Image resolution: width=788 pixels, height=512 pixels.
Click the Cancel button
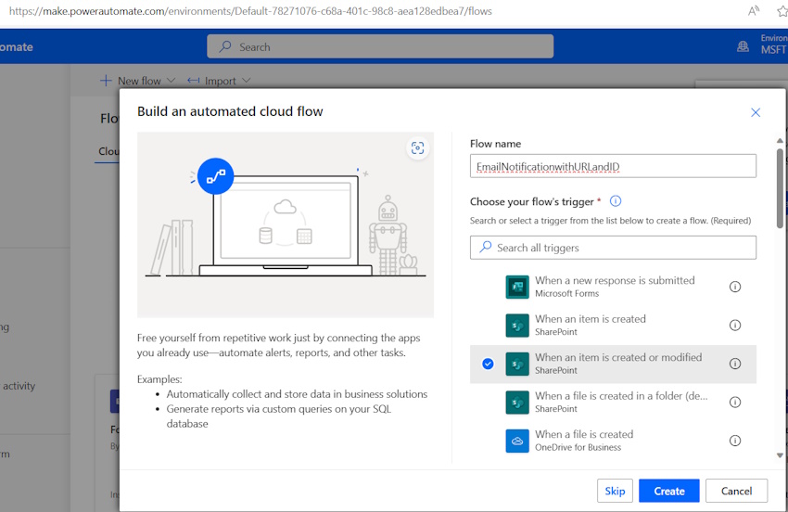(736, 491)
